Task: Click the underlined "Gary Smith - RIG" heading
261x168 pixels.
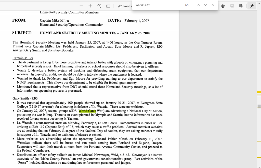Action: point(25,99)
